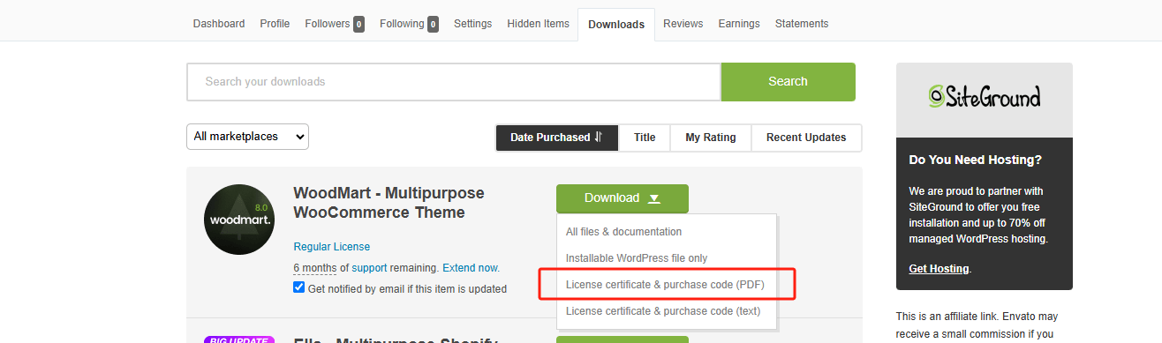The height and width of the screenshot is (343, 1162).
Task: Click the Search your downloads field
Action: click(454, 82)
